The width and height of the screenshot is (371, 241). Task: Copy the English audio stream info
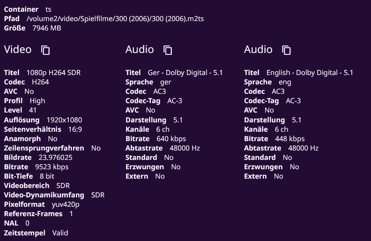point(286,50)
